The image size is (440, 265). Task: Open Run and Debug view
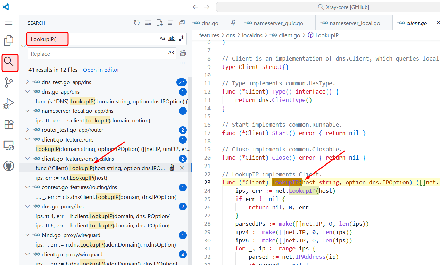(x=9, y=103)
